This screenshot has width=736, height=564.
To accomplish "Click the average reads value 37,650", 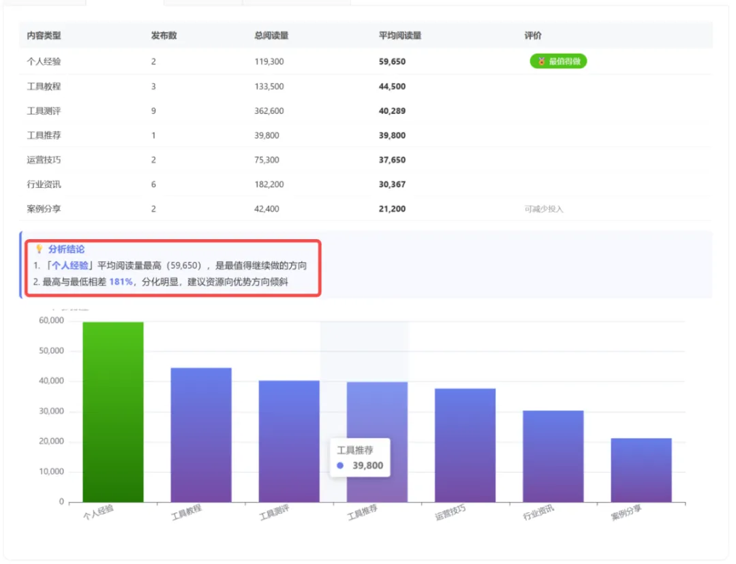I will (x=392, y=160).
